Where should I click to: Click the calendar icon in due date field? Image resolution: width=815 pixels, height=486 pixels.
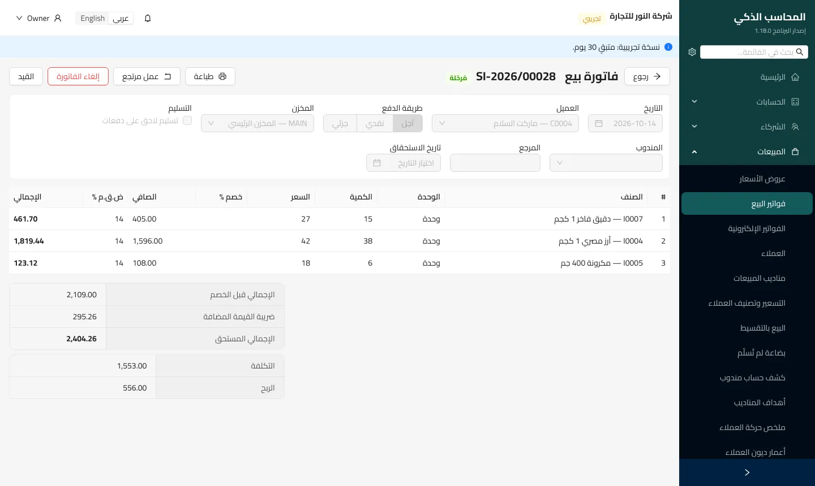[377, 163]
